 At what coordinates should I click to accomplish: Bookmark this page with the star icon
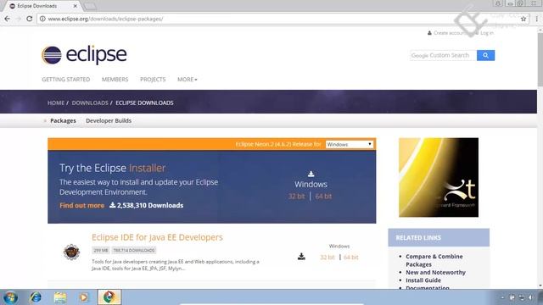click(x=523, y=19)
